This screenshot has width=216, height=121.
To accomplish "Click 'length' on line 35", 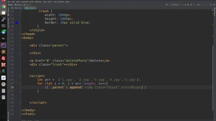I will (89, 84).
